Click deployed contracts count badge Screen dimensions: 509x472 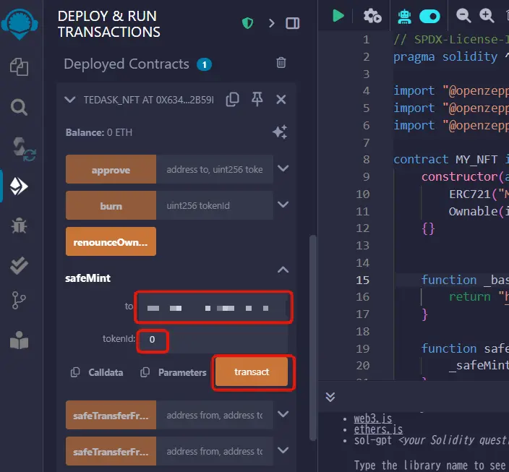pyautogui.click(x=204, y=64)
